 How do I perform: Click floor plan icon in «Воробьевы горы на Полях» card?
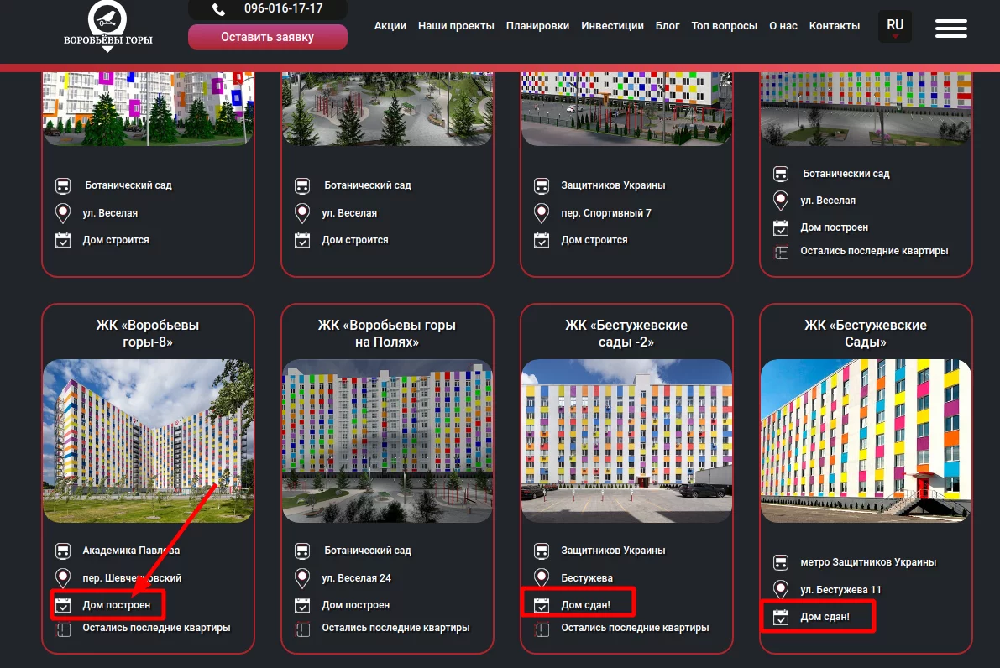click(x=302, y=629)
